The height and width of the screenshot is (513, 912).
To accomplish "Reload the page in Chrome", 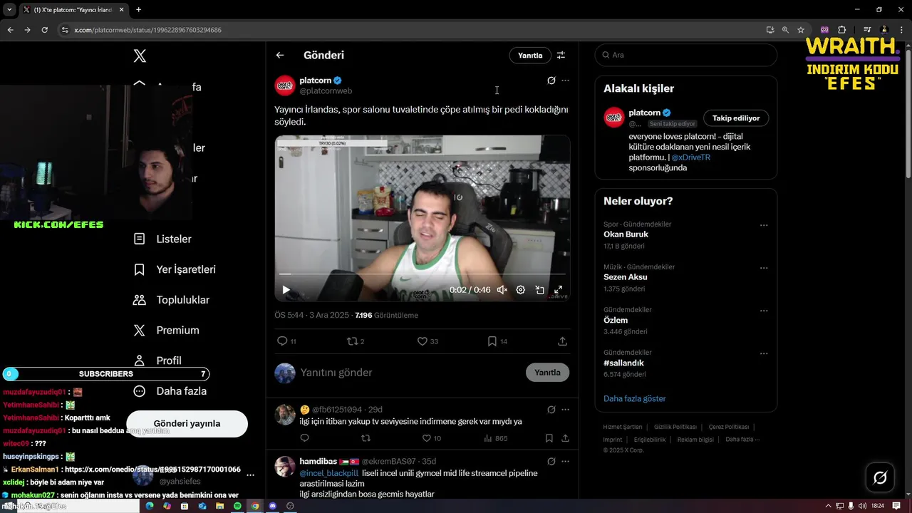I will click(44, 30).
